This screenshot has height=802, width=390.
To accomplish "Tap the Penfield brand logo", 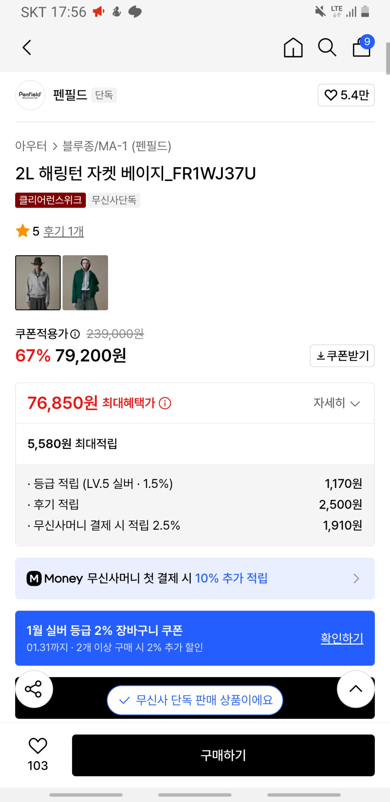I will (30, 95).
